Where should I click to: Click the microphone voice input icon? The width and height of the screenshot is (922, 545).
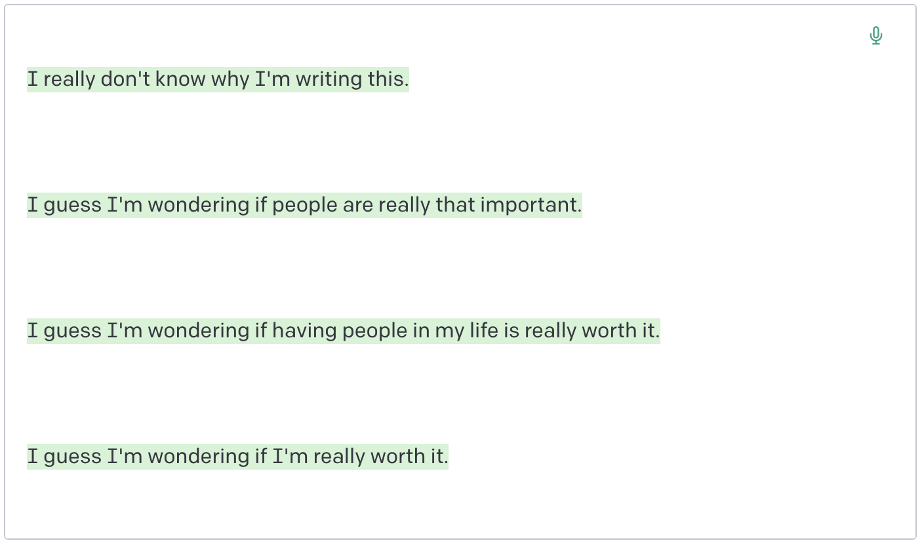tap(875, 35)
